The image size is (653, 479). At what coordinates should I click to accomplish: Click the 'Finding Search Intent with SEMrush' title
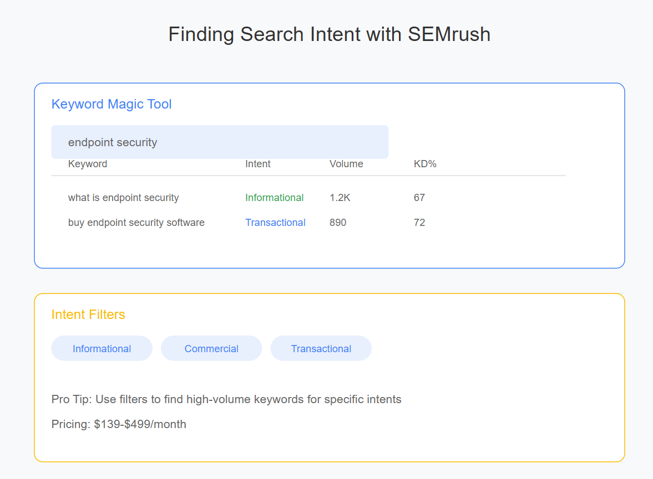pos(330,34)
